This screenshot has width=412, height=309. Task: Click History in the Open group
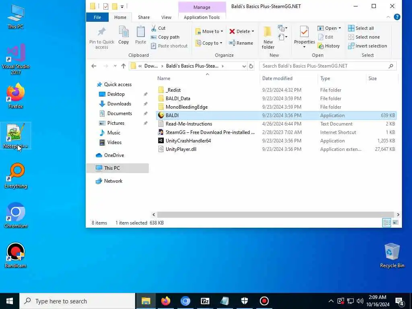point(329,46)
